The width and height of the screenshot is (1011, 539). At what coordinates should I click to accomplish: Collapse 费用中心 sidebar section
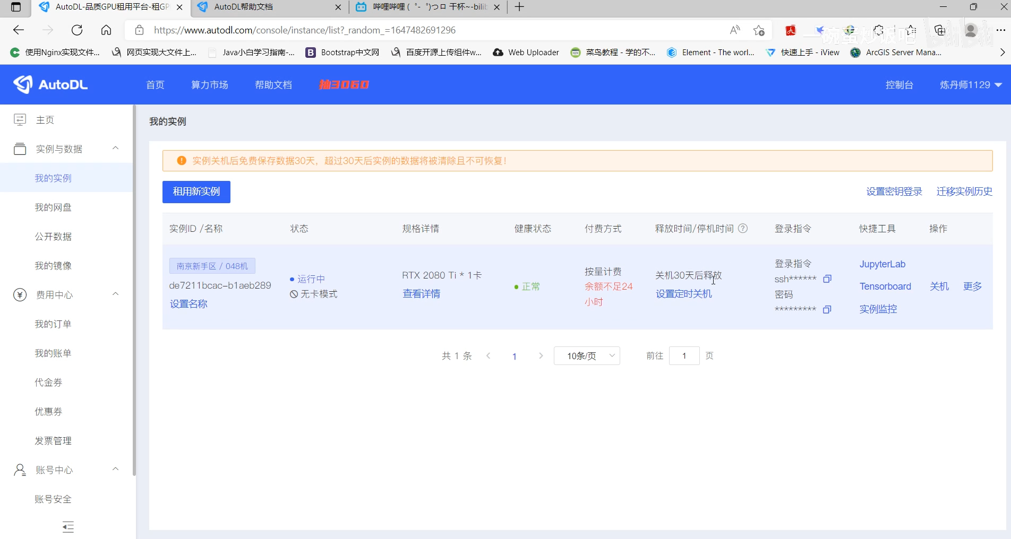[x=115, y=294]
